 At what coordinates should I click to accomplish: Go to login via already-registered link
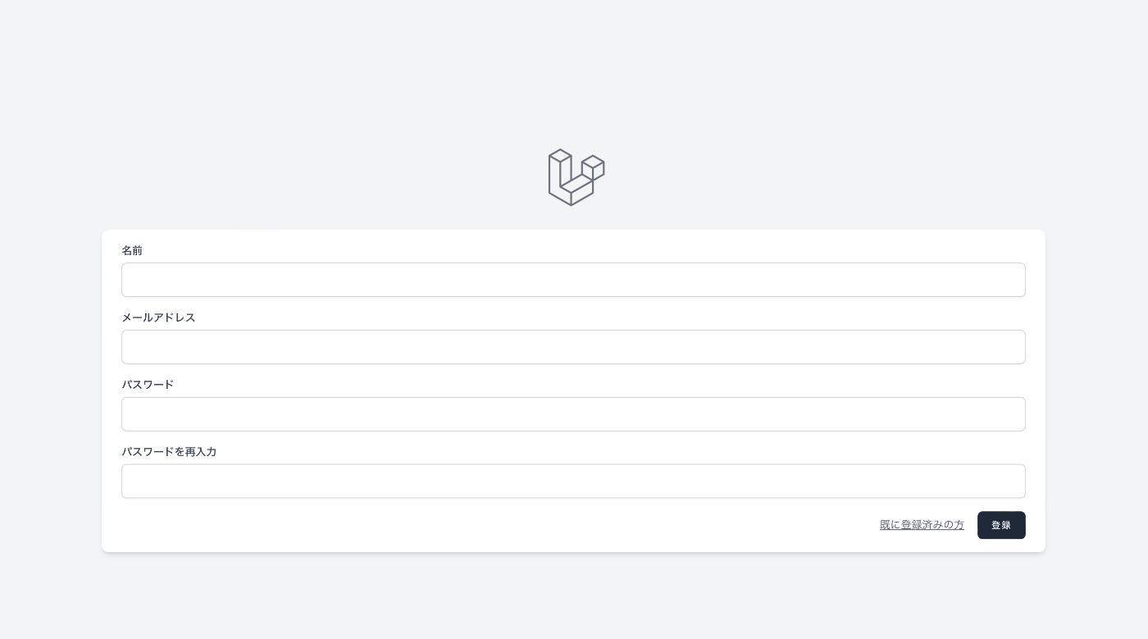[x=922, y=525]
